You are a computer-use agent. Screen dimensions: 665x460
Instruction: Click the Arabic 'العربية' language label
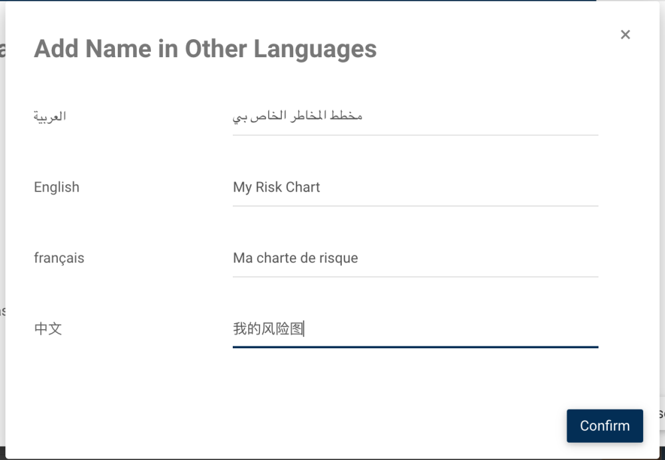(50, 116)
